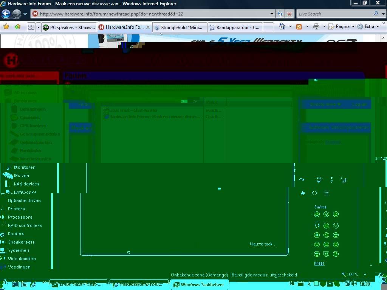Expand the feeds dropdown arrow

point(307,26)
